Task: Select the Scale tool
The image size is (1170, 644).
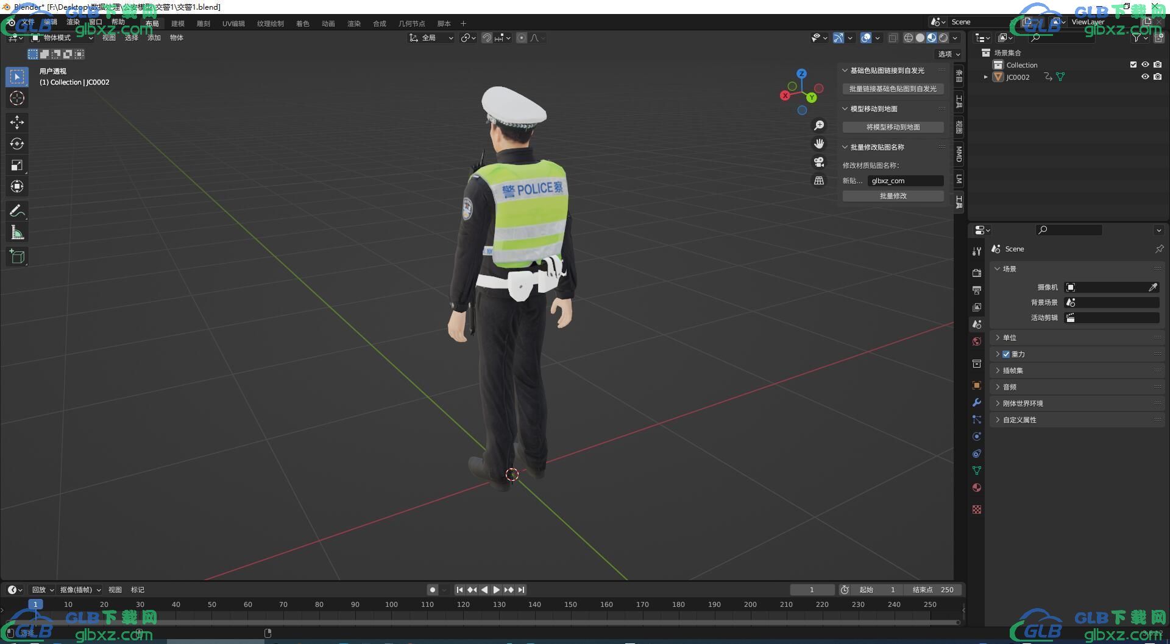Action: click(17, 165)
